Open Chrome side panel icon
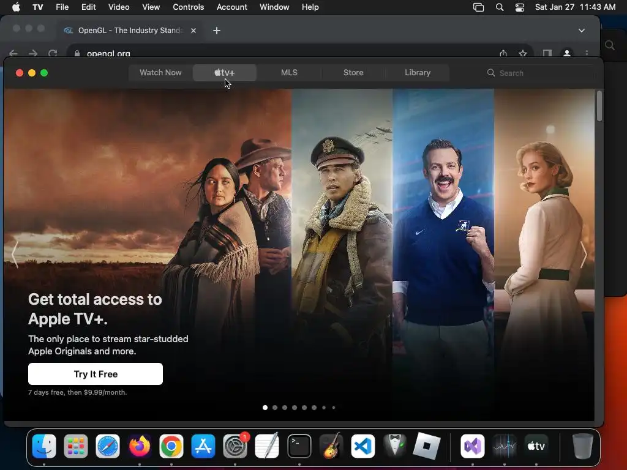The height and width of the screenshot is (470, 627). click(547, 53)
